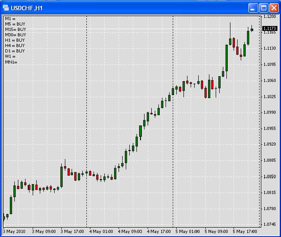Image resolution: width=281 pixels, height=237 pixels.
Task: Click the H1 = BUY signal label
Action: [15, 40]
